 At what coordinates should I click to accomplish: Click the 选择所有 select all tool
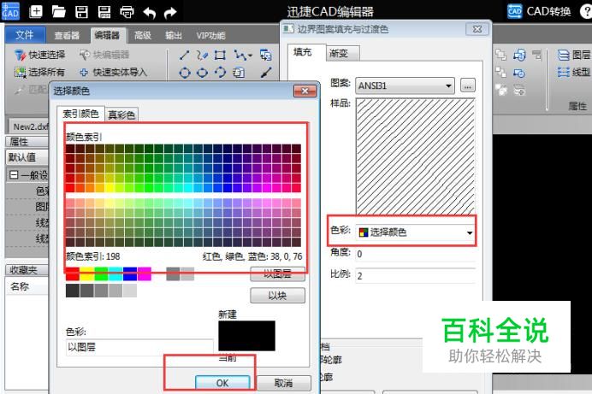coord(39,72)
